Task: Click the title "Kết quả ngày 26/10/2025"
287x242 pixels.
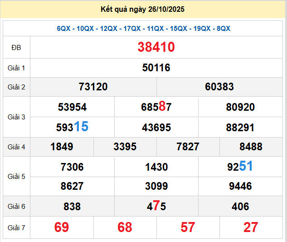Action: pyautogui.click(x=143, y=10)
